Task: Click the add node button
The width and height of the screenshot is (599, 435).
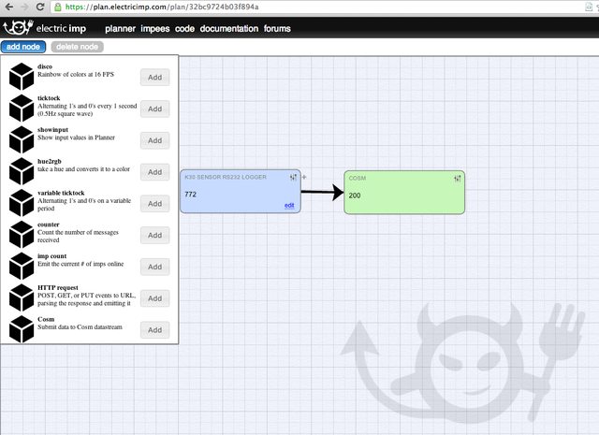Action: click(x=23, y=47)
